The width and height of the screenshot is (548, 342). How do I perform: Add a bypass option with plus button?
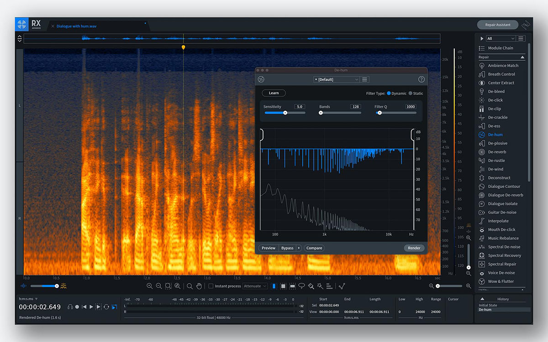point(299,248)
